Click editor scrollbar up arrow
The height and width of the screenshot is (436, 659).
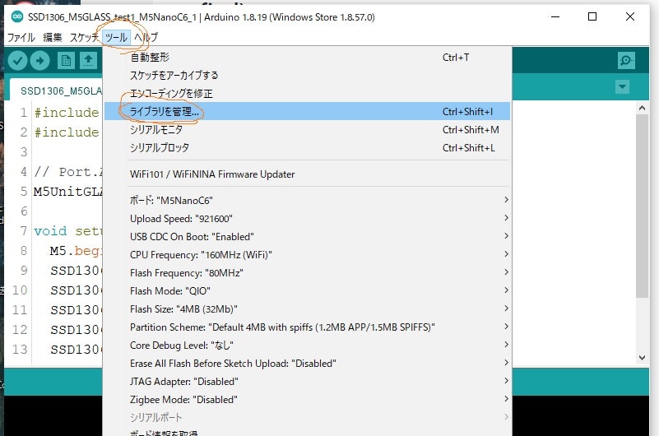click(642, 108)
